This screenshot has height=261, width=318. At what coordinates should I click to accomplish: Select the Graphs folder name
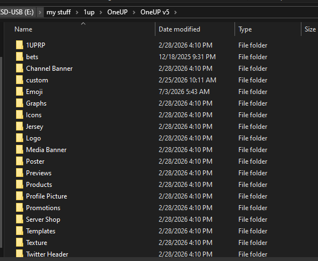[37, 103]
